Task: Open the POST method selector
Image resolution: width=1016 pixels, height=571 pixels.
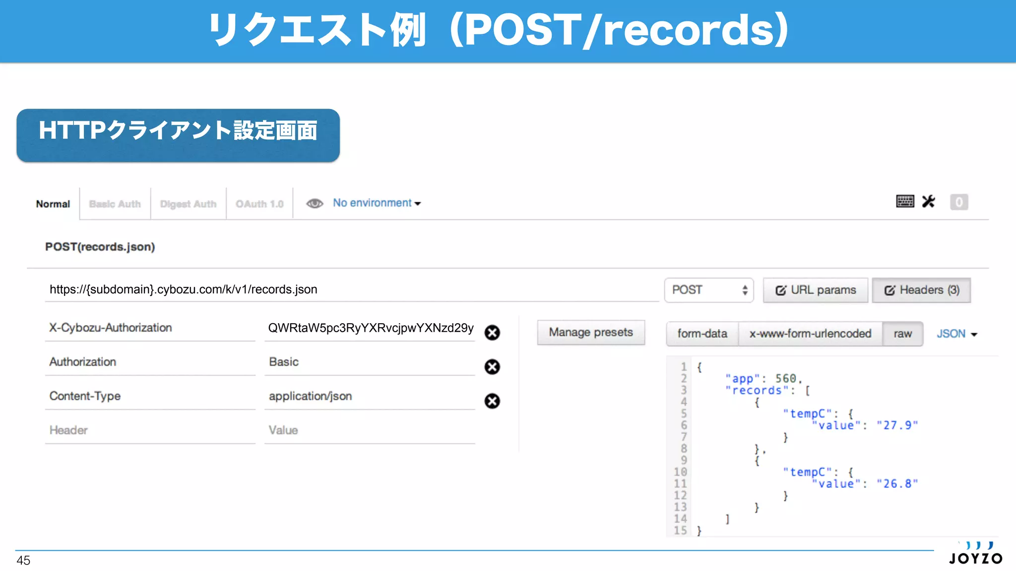Action: pyautogui.click(x=709, y=290)
